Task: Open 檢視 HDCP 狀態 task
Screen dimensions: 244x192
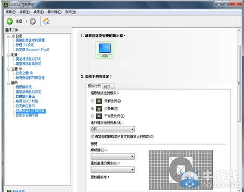Action: click(x=27, y=101)
